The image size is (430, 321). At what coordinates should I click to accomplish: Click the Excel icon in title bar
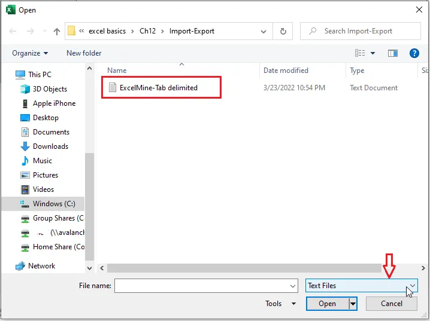pos(11,10)
